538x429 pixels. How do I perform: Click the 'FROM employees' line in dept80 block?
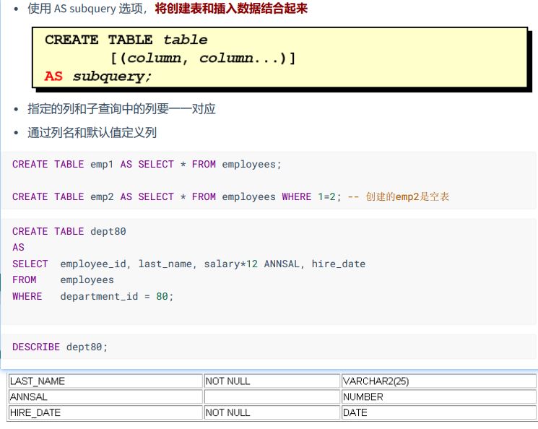63,279
